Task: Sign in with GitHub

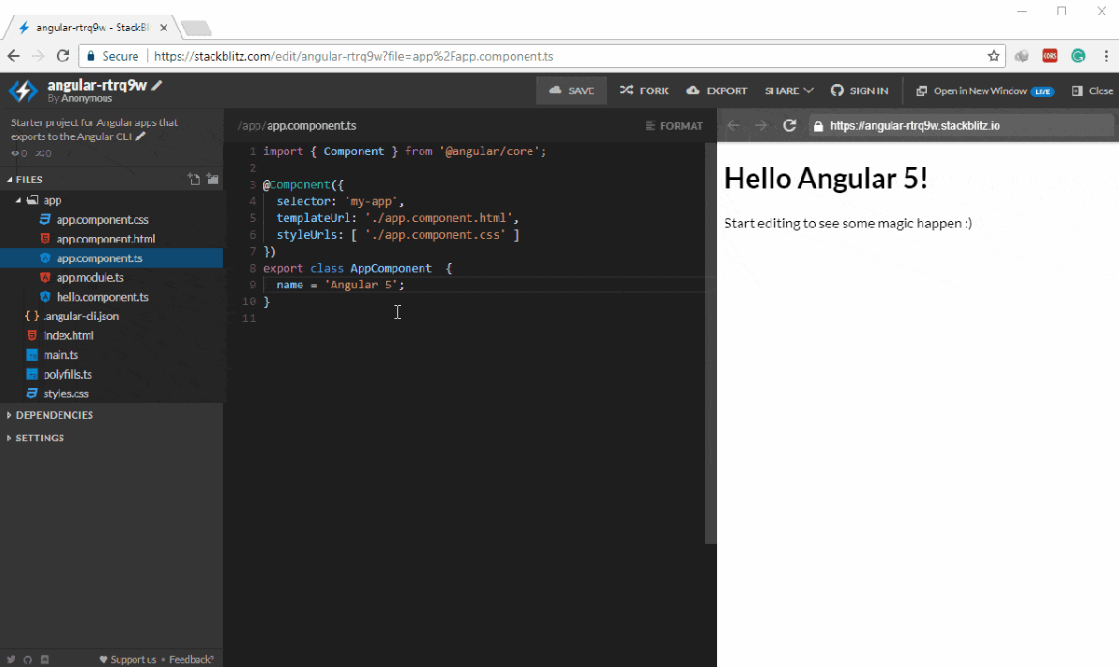Action: click(x=859, y=90)
